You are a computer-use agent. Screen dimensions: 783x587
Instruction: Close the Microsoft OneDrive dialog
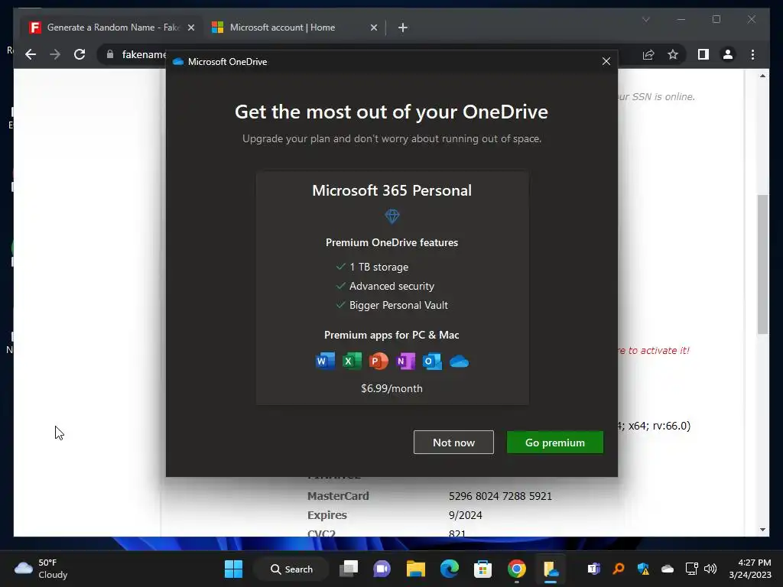tap(606, 61)
